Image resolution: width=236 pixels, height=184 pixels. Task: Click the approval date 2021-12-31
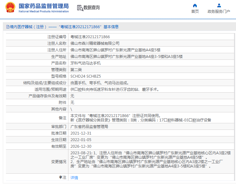[x=81, y=133]
